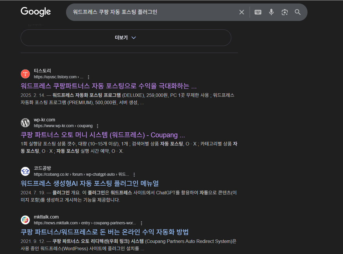343x254 pixels.
Task: Open image search with camera lens icon
Action: pyautogui.click(x=285, y=12)
